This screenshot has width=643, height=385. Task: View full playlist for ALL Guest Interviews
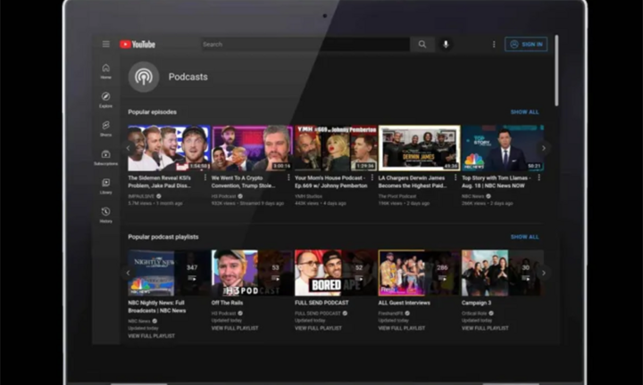point(402,328)
